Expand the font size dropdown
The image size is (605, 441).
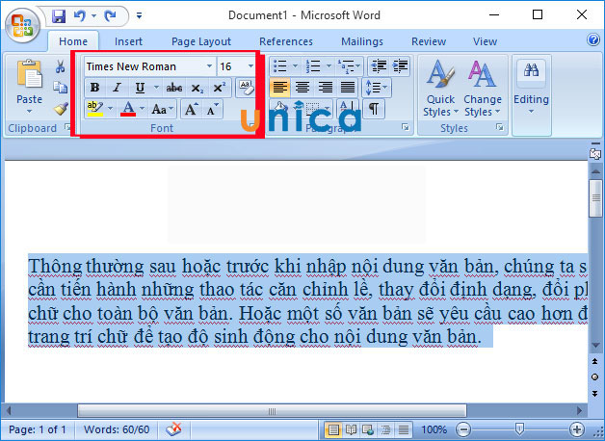click(x=250, y=65)
